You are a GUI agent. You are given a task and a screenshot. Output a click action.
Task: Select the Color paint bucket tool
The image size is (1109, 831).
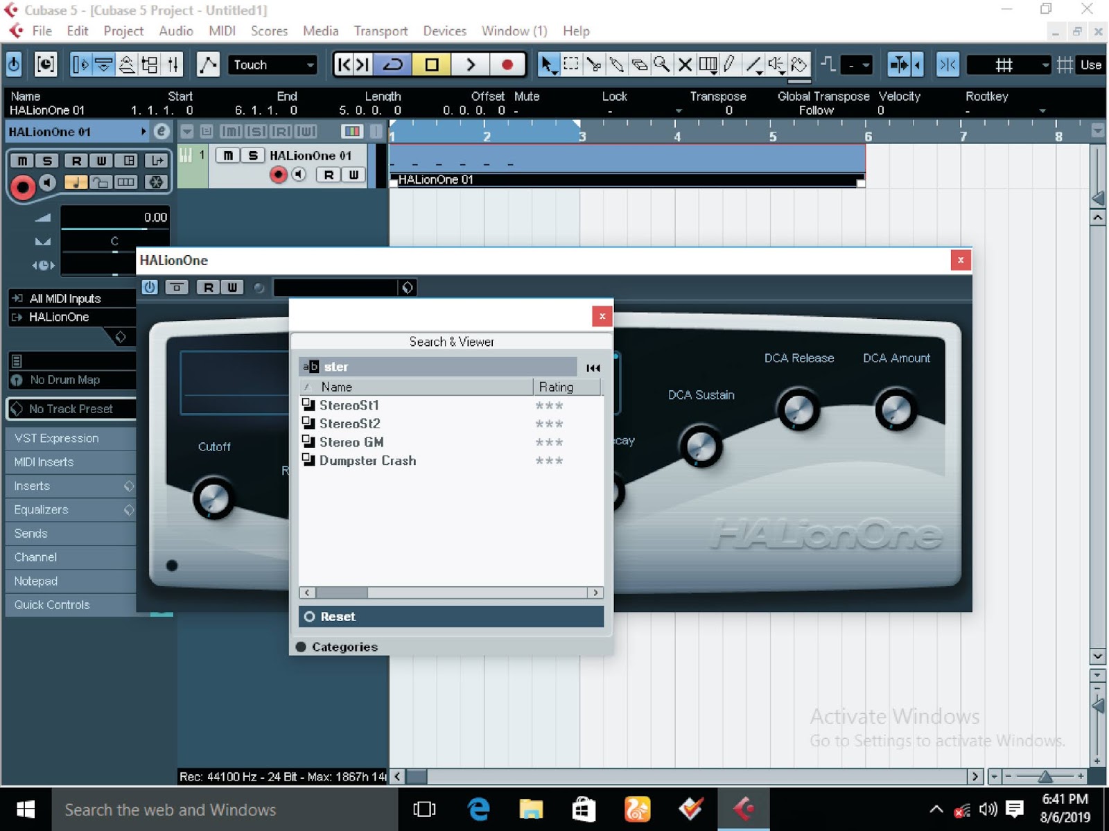point(798,64)
